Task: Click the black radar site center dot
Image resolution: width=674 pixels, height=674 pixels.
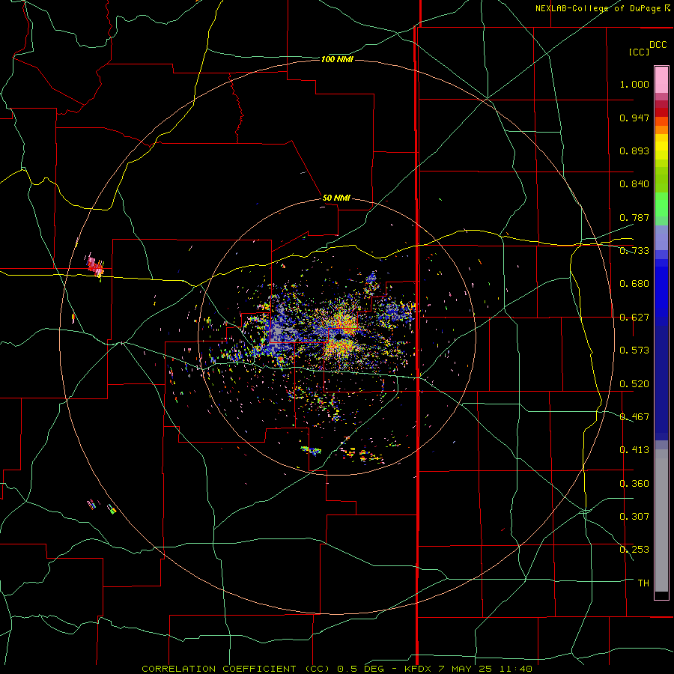Action: click(339, 336)
